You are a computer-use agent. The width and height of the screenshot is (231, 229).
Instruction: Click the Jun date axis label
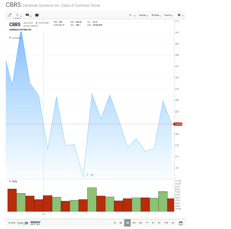(x=43, y=214)
